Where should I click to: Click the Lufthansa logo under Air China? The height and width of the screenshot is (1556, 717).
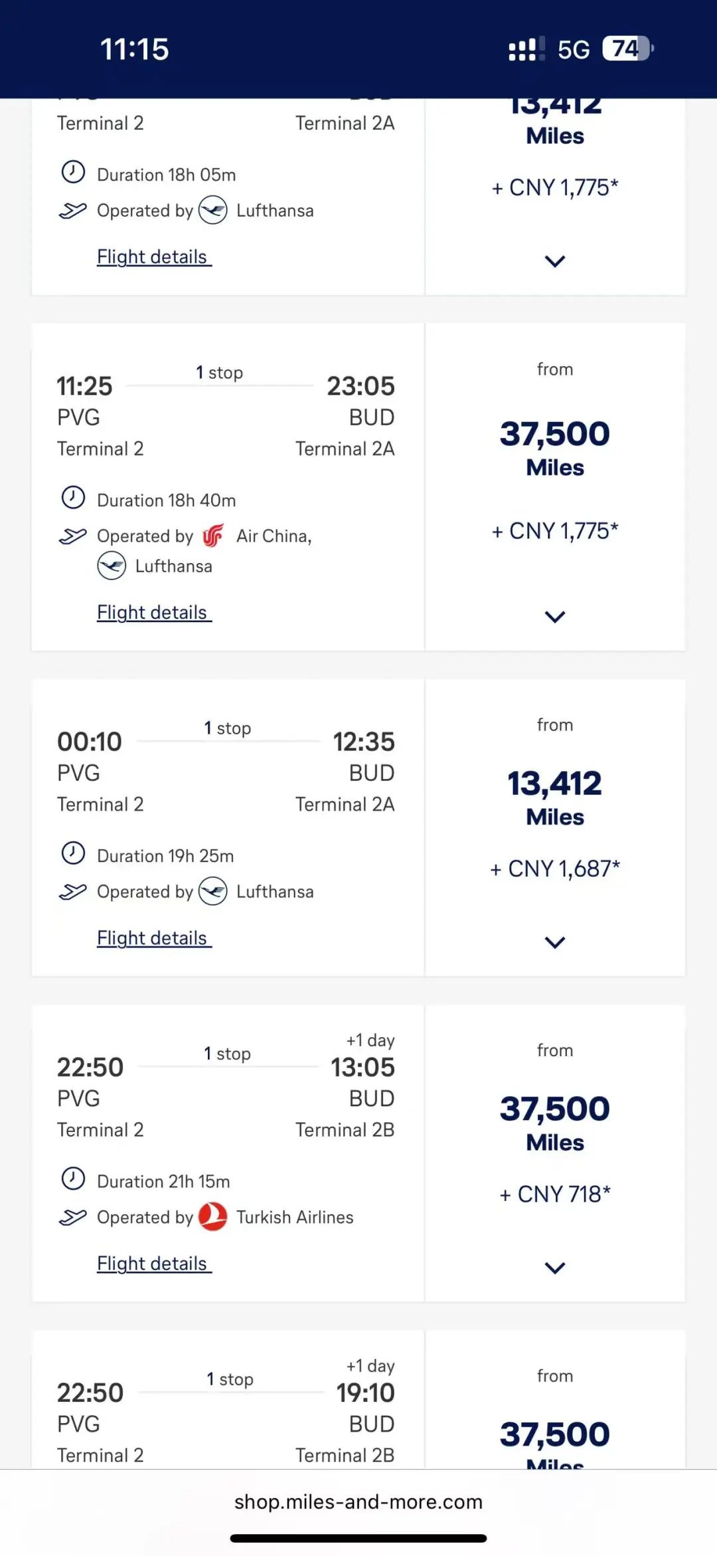pyautogui.click(x=112, y=566)
